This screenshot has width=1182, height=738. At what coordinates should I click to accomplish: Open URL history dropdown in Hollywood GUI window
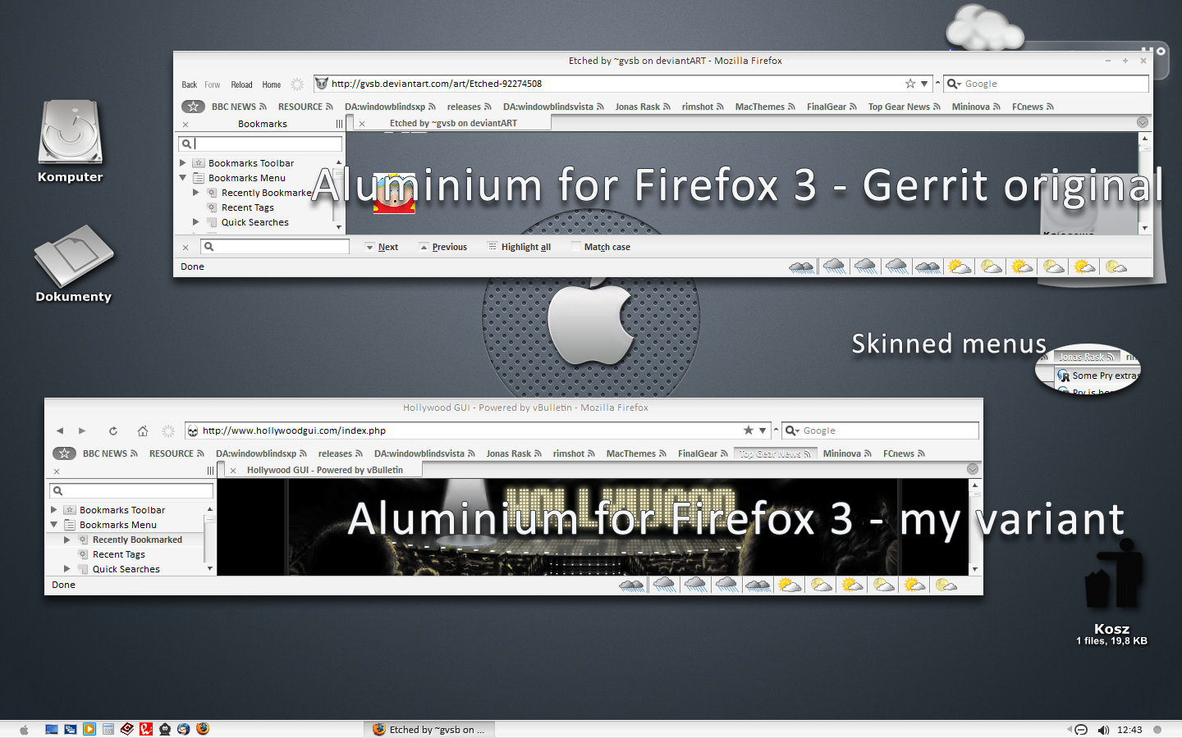point(763,430)
